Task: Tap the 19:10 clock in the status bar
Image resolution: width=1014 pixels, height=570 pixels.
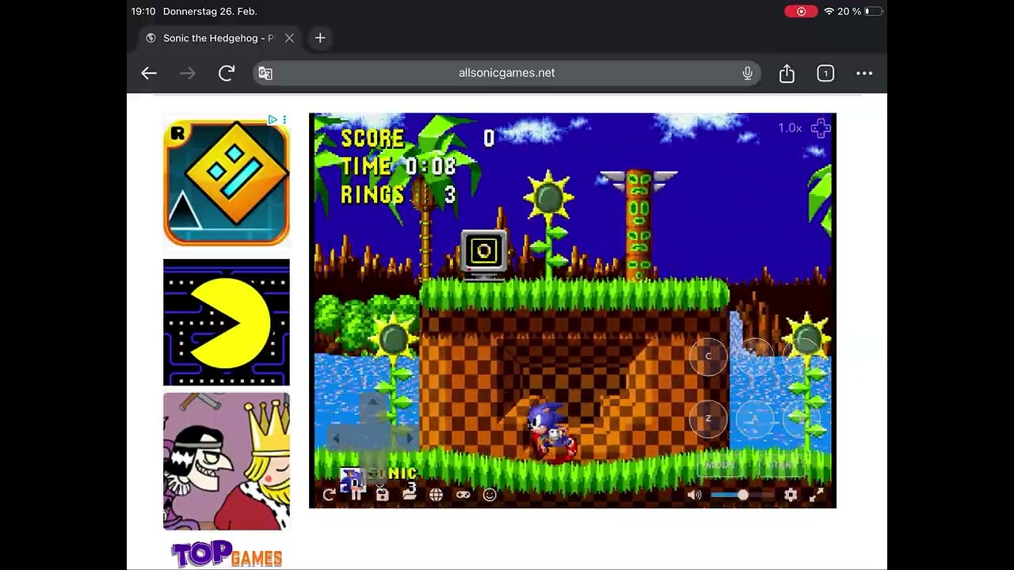Action: coord(143,11)
